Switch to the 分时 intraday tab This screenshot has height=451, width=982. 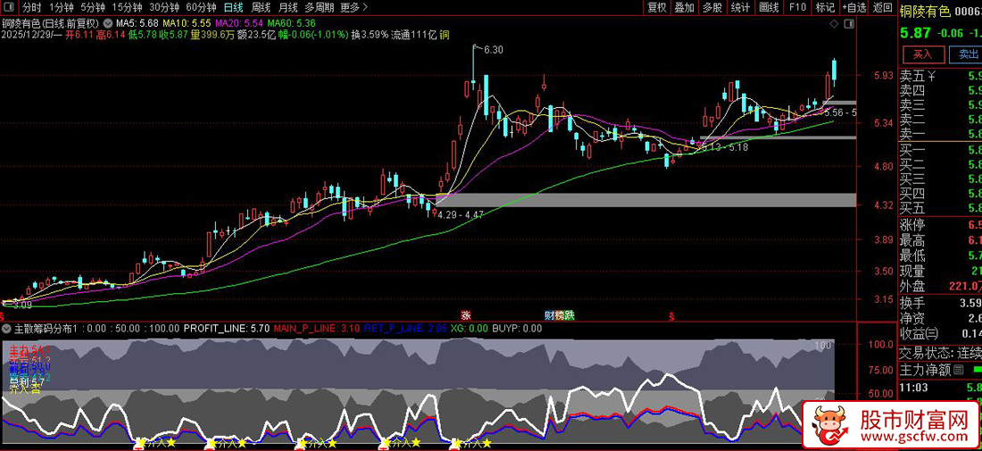[31, 7]
